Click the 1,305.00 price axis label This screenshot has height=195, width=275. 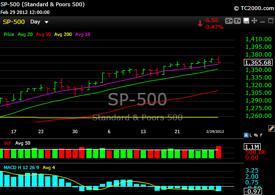(259, 93)
